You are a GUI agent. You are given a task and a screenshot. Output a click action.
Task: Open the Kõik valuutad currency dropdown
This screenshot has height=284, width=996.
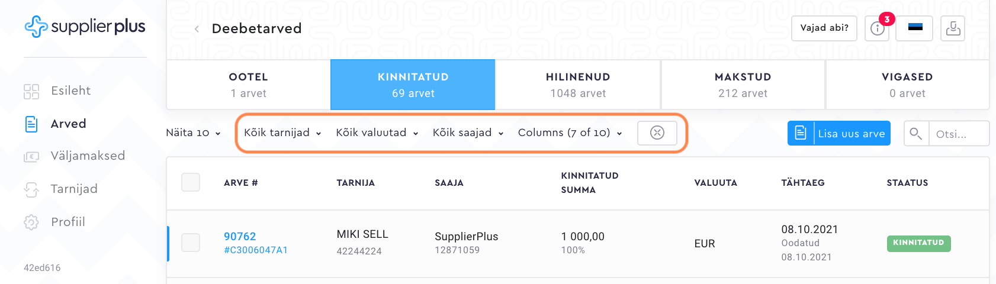click(x=377, y=133)
